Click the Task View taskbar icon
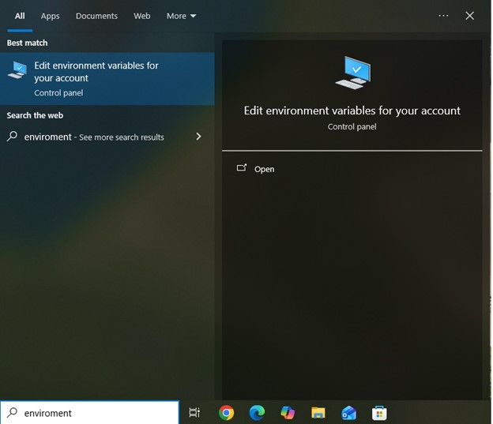 [x=194, y=412]
